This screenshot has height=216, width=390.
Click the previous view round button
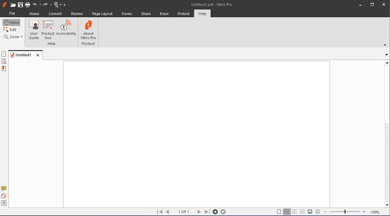[215, 212]
